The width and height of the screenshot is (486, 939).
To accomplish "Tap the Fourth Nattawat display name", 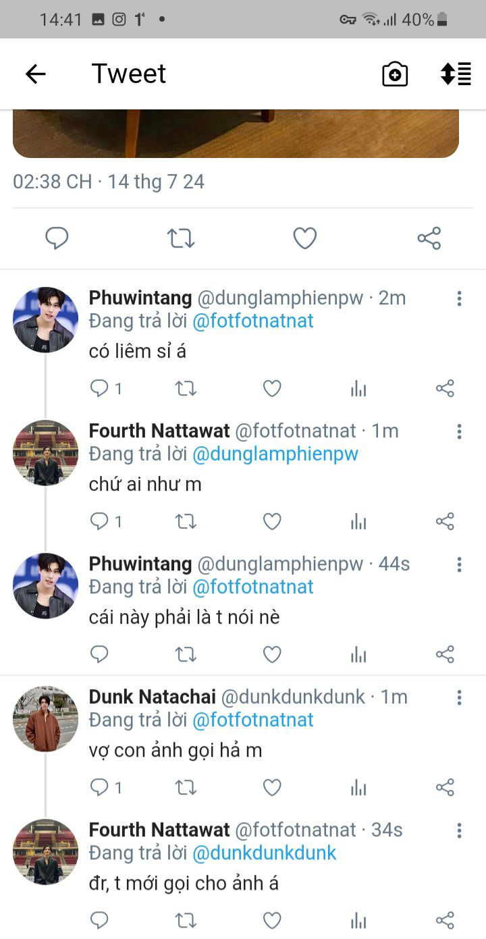I will [x=159, y=431].
